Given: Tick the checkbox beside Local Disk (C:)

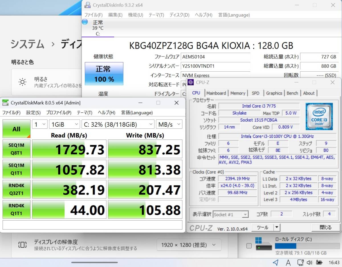Looking at the screenshot, I should coord(249,246).
